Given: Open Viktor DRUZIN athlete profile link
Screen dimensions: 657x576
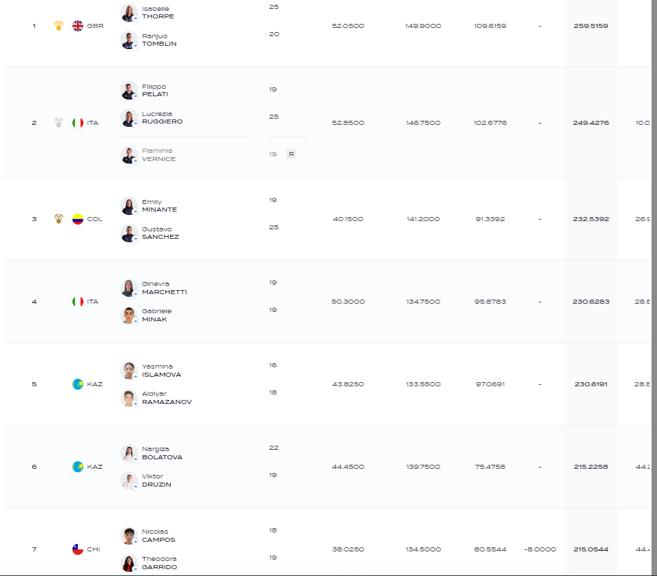Looking at the screenshot, I should [156, 480].
